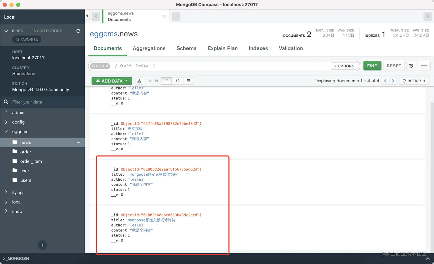Collapse the eggcms database
The width and height of the screenshot is (434, 264).
click(6, 131)
